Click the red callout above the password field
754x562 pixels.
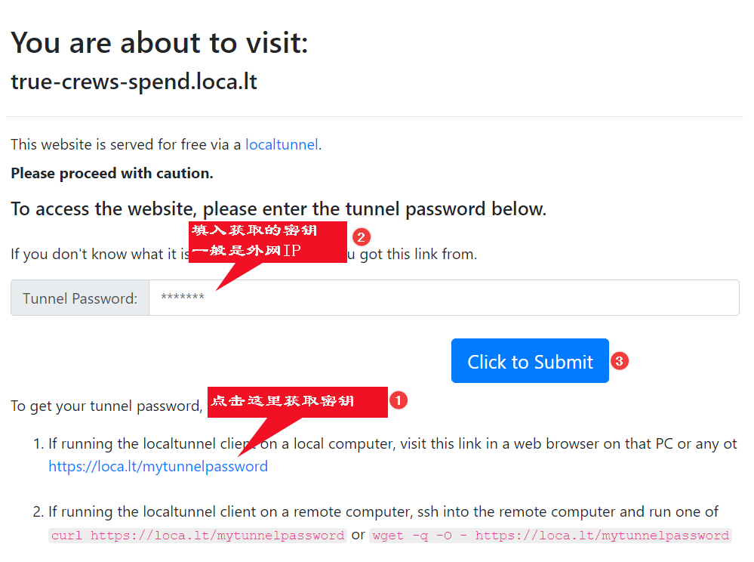tap(267, 242)
